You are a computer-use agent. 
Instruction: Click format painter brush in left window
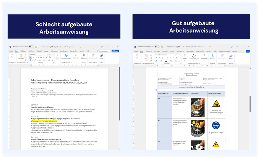coord(25,60)
